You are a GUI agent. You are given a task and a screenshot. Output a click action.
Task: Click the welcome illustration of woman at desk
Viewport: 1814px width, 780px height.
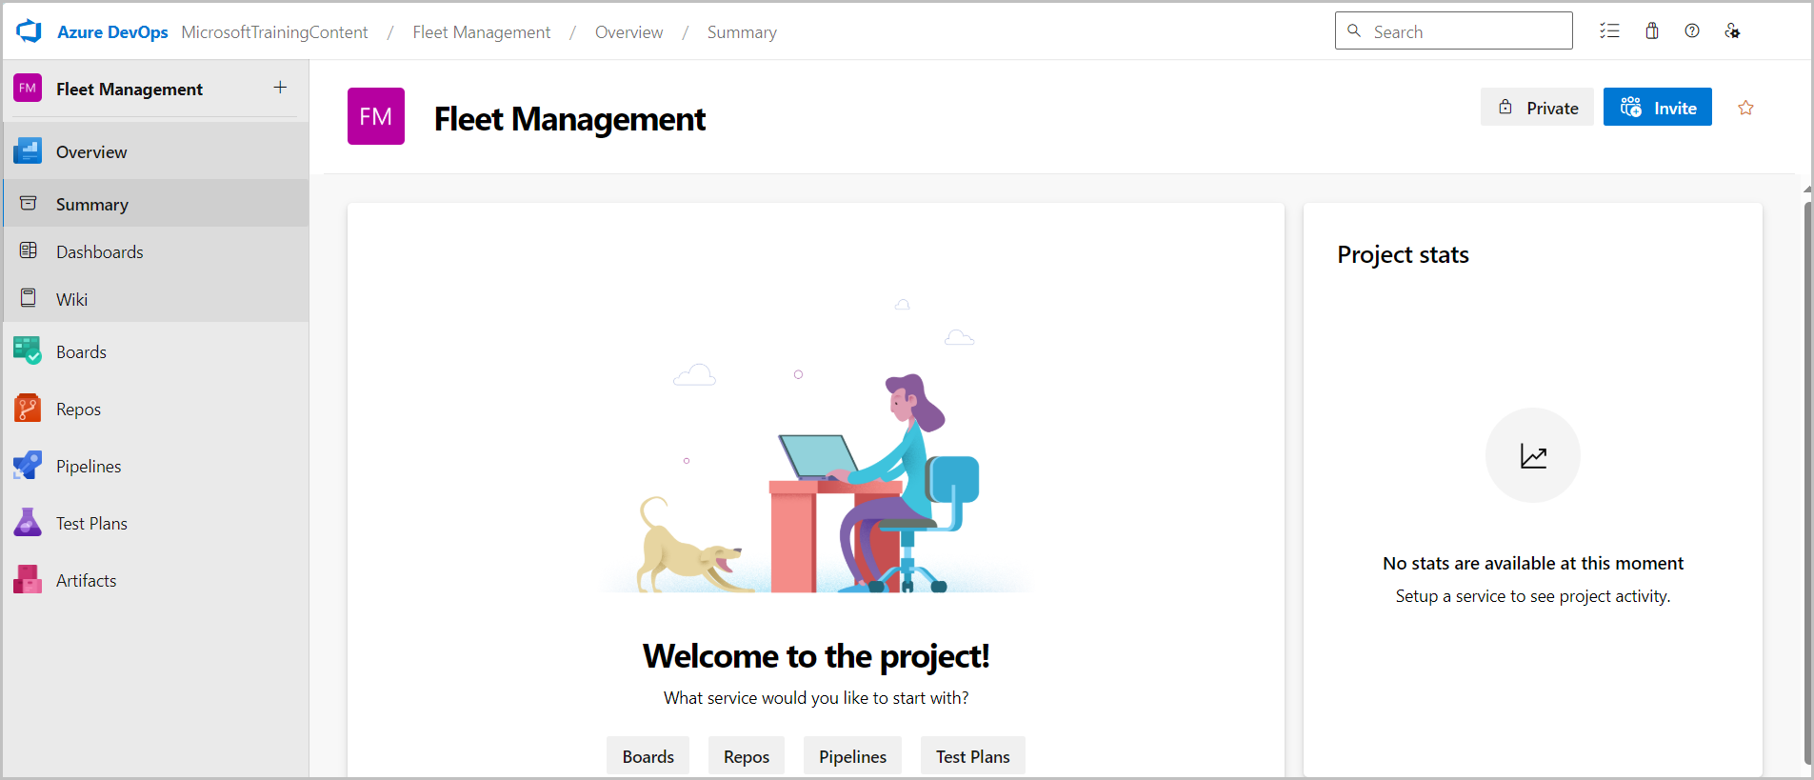(x=816, y=446)
